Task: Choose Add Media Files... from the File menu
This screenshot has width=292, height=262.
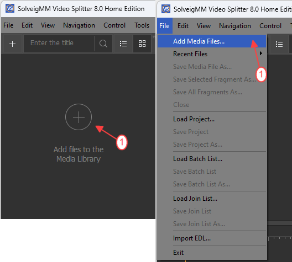Action: coord(212,41)
